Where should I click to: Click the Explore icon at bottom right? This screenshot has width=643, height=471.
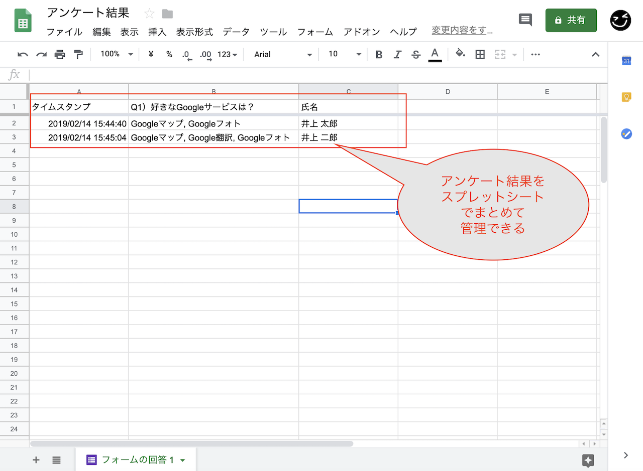tap(588, 460)
